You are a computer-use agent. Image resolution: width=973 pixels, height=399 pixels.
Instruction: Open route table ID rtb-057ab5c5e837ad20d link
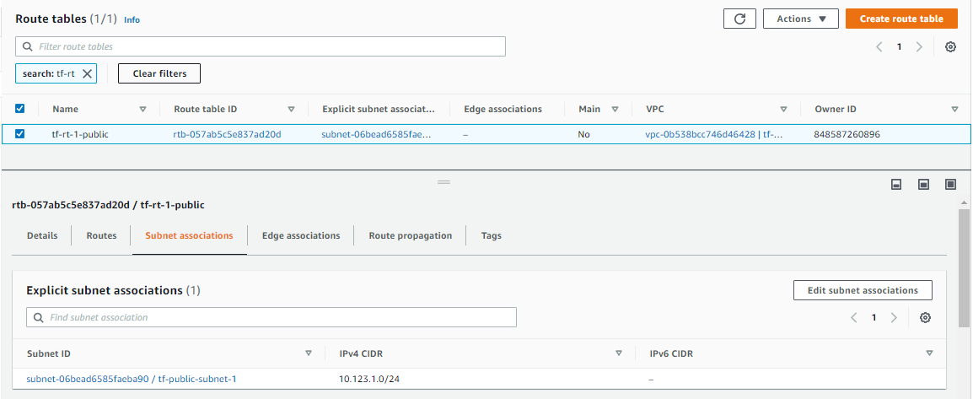point(227,133)
